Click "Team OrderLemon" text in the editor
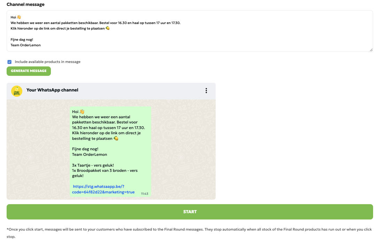This screenshot has width=386, height=240. (x=25, y=45)
